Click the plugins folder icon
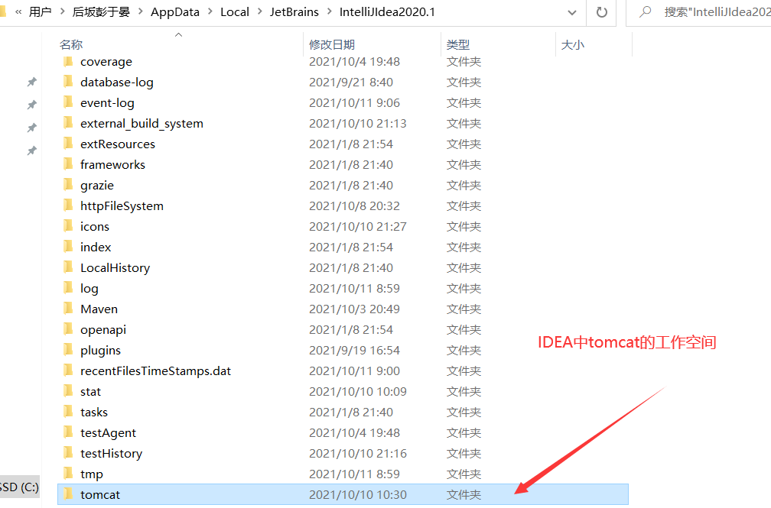771x508 pixels. pyautogui.click(x=68, y=351)
